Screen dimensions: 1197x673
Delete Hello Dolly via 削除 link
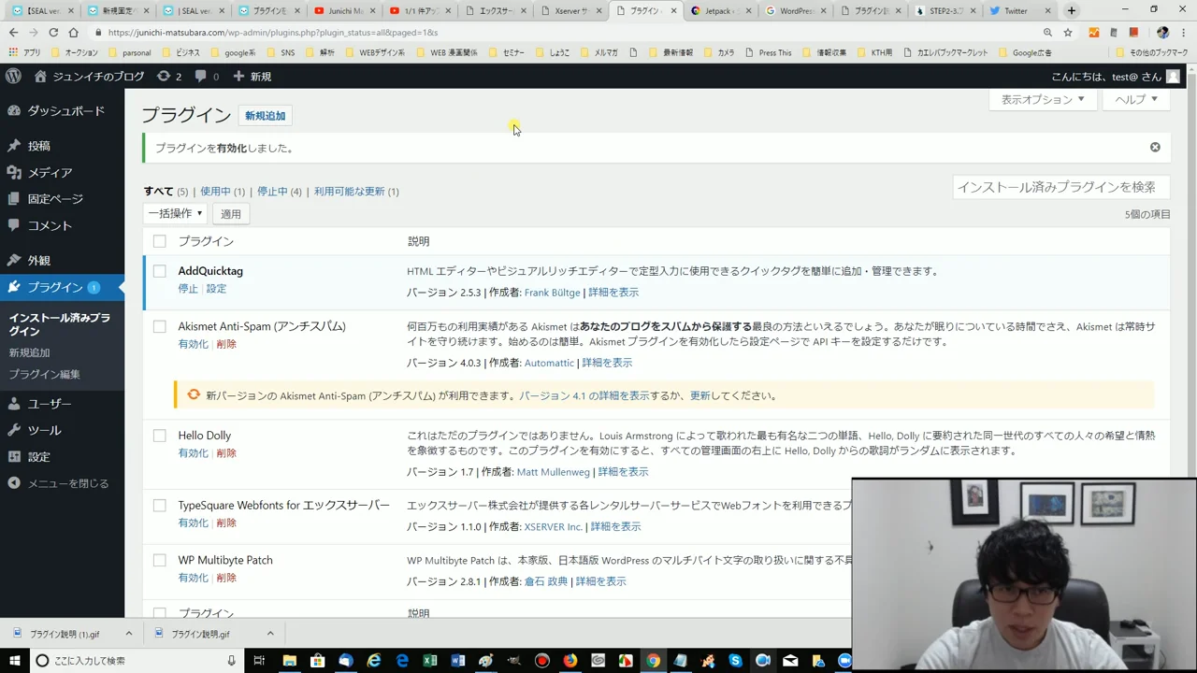point(226,453)
